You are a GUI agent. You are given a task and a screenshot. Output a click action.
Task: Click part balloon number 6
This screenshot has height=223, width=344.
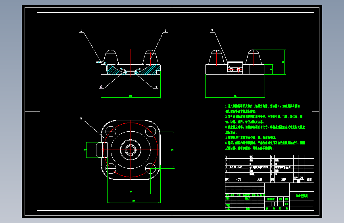coord(81,118)
